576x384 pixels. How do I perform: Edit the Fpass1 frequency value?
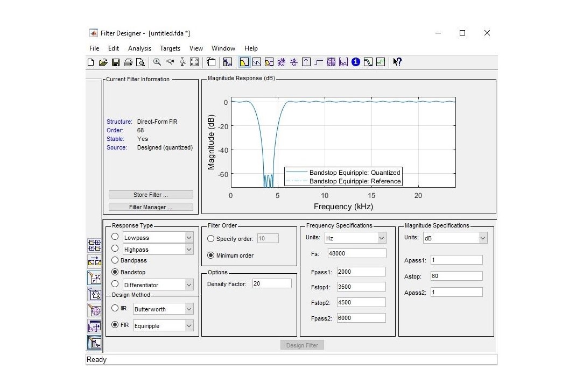361,272
